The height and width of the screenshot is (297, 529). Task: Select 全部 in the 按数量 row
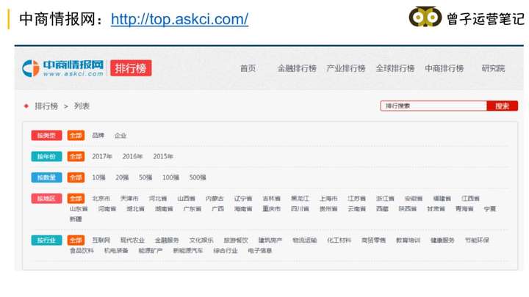coord(76,177)
